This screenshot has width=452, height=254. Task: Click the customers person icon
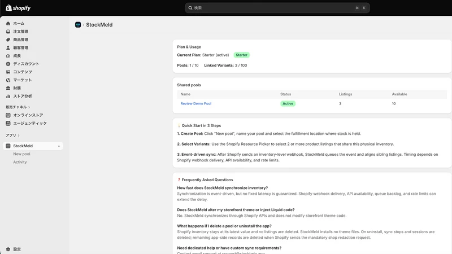(8, 47)
